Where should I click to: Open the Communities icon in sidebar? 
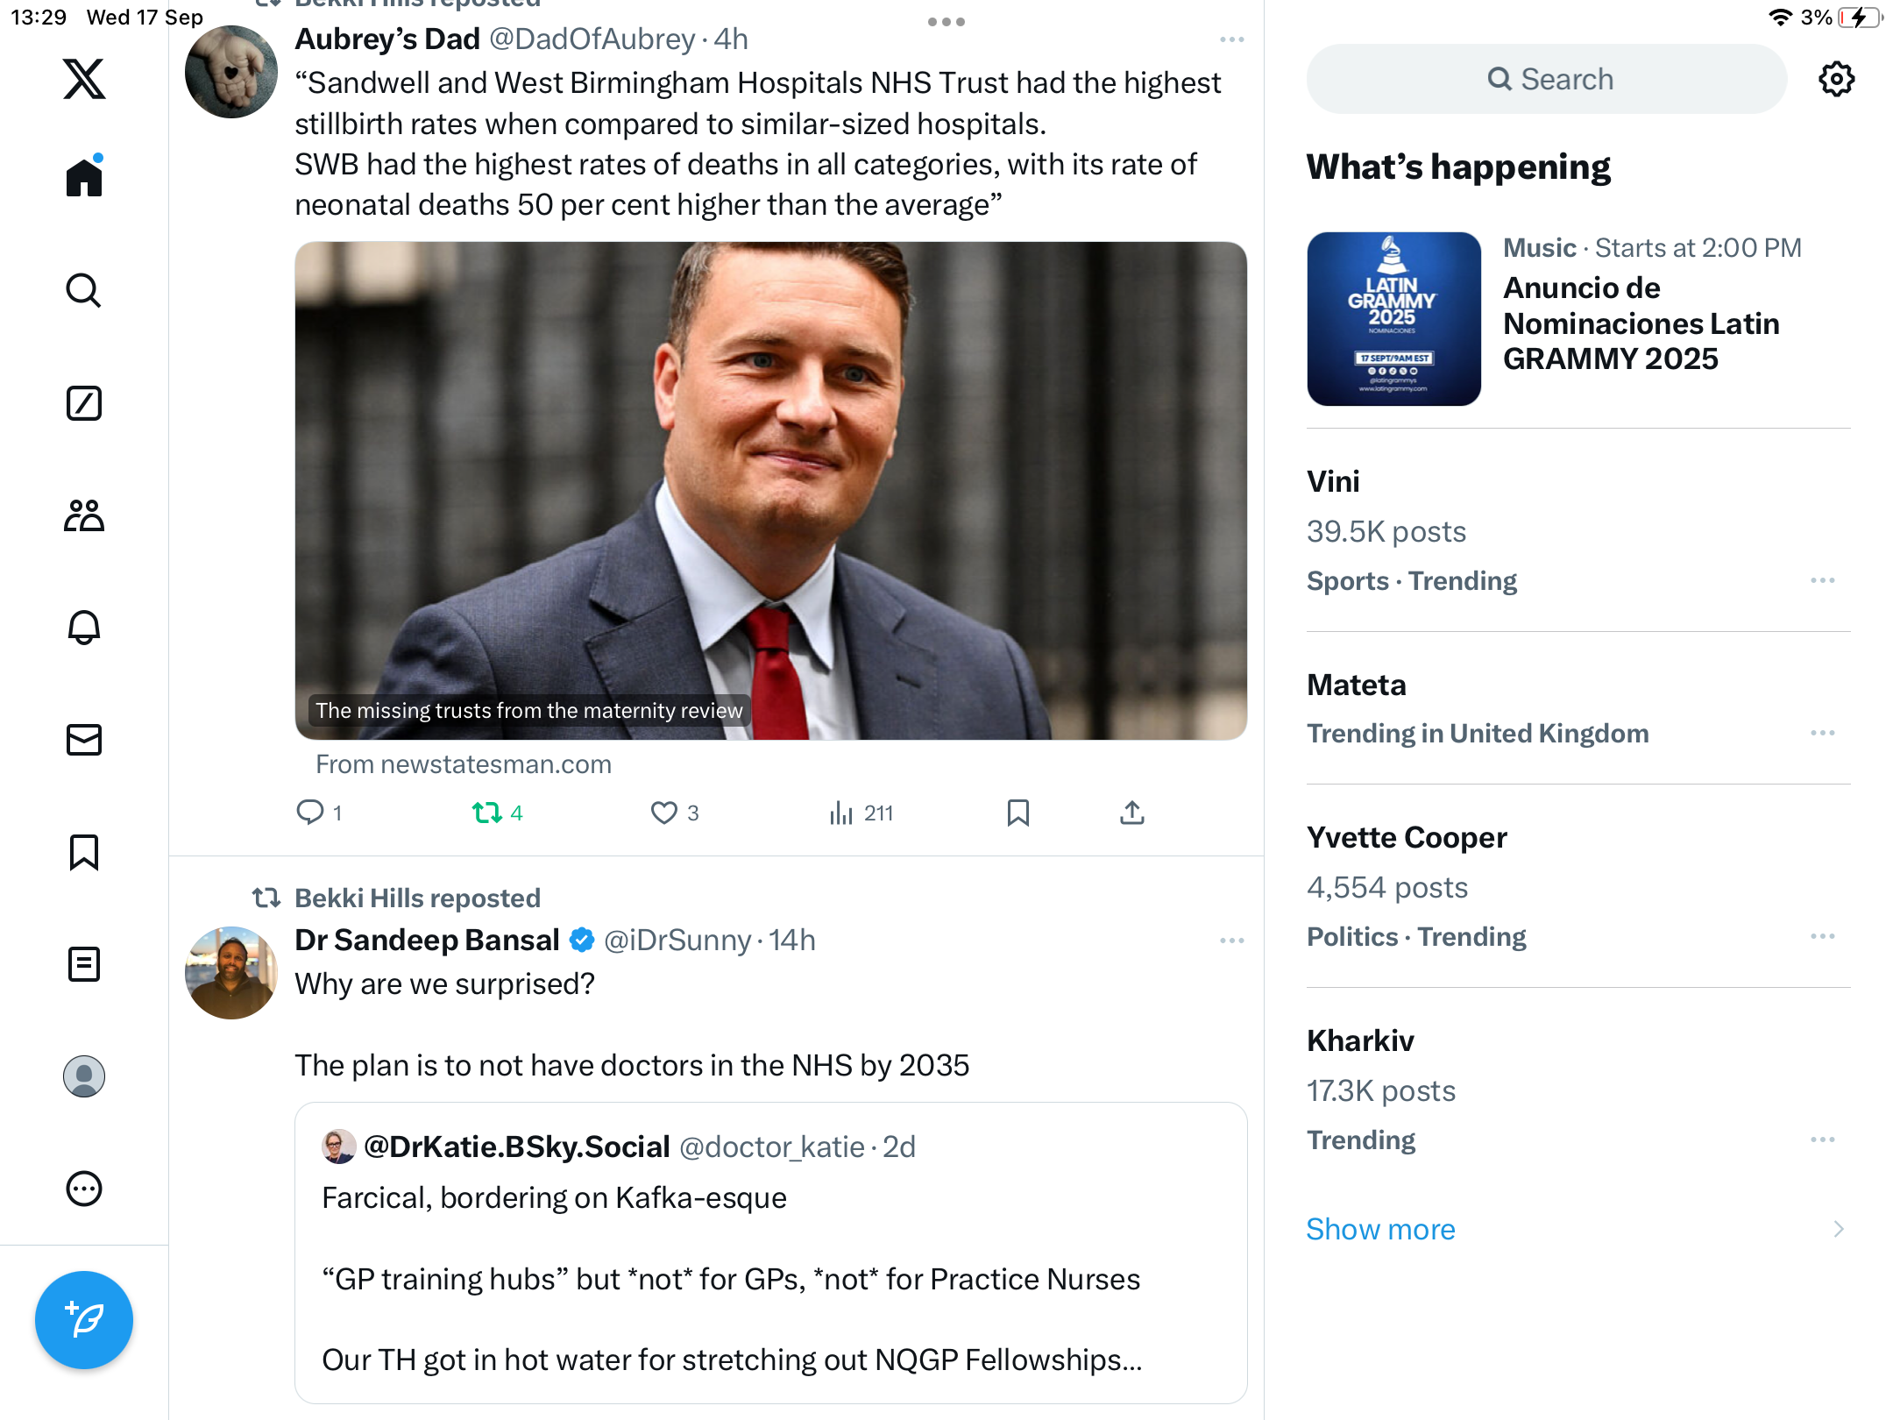tap(84, 515)
